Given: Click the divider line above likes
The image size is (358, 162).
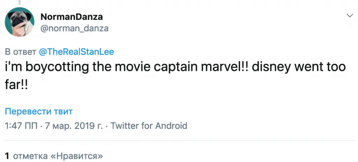Looking at the screenshot, I should [179, 141].
